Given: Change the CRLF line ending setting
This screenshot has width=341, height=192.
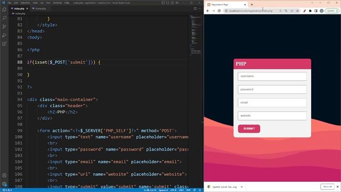Looking at the screenshot, I should pyautogui.click(x=181, y=190).
